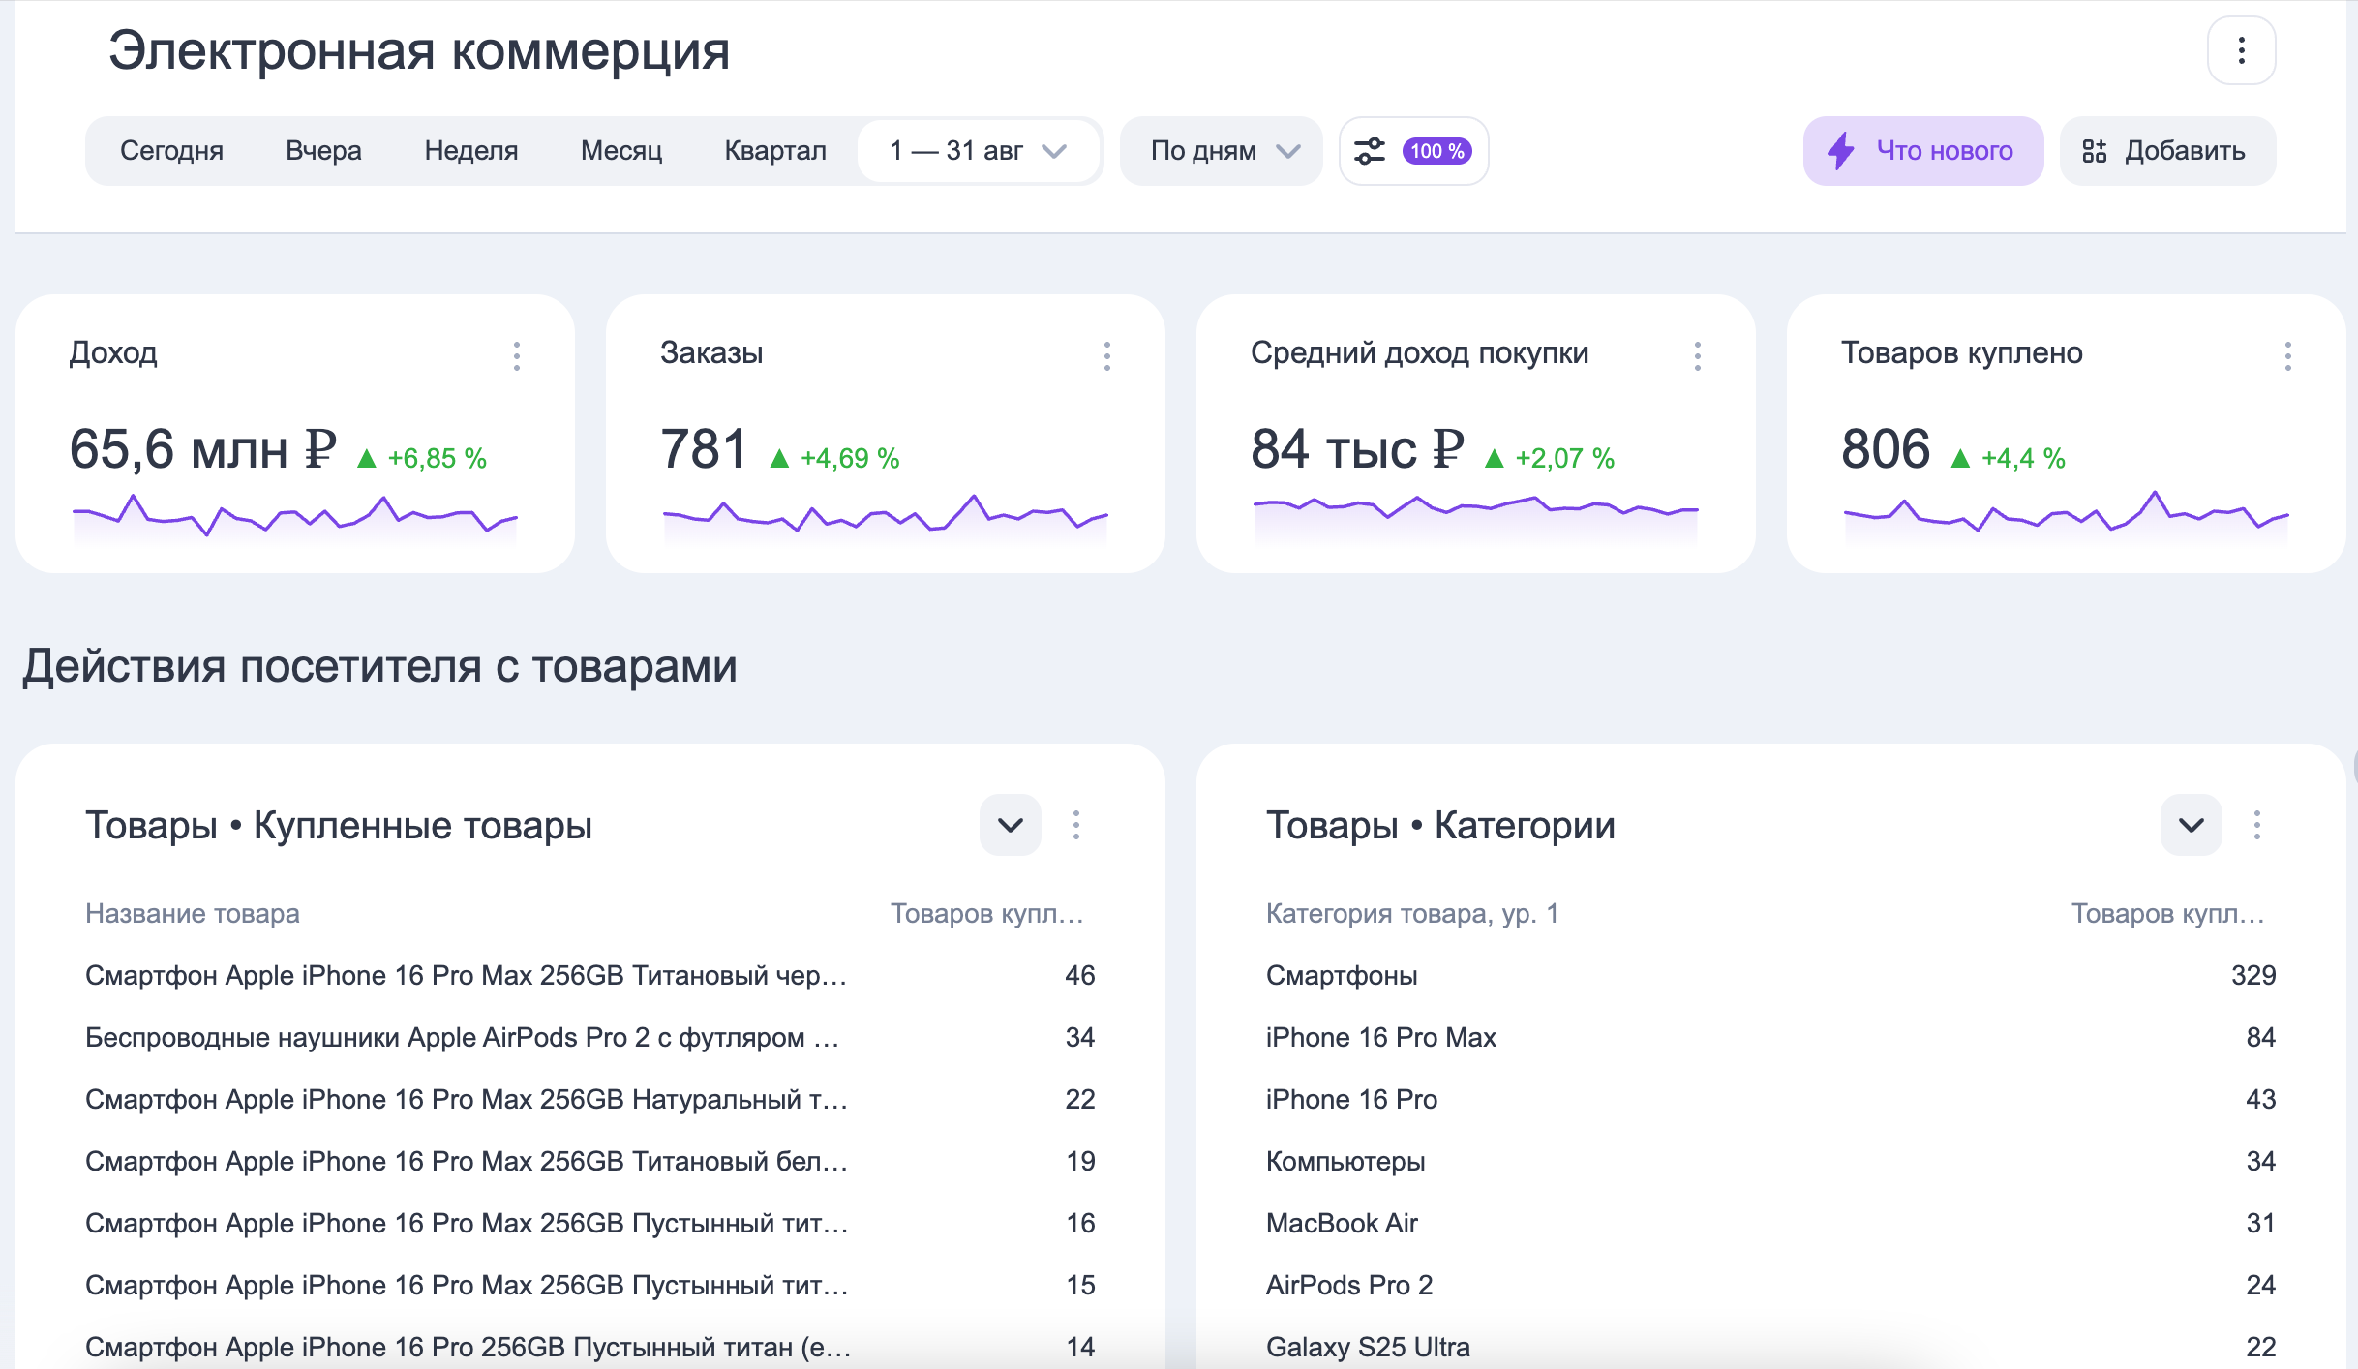Open options for the Средний доход покупки widget
This screenshot has height=1369, width=2358.
1697,355
